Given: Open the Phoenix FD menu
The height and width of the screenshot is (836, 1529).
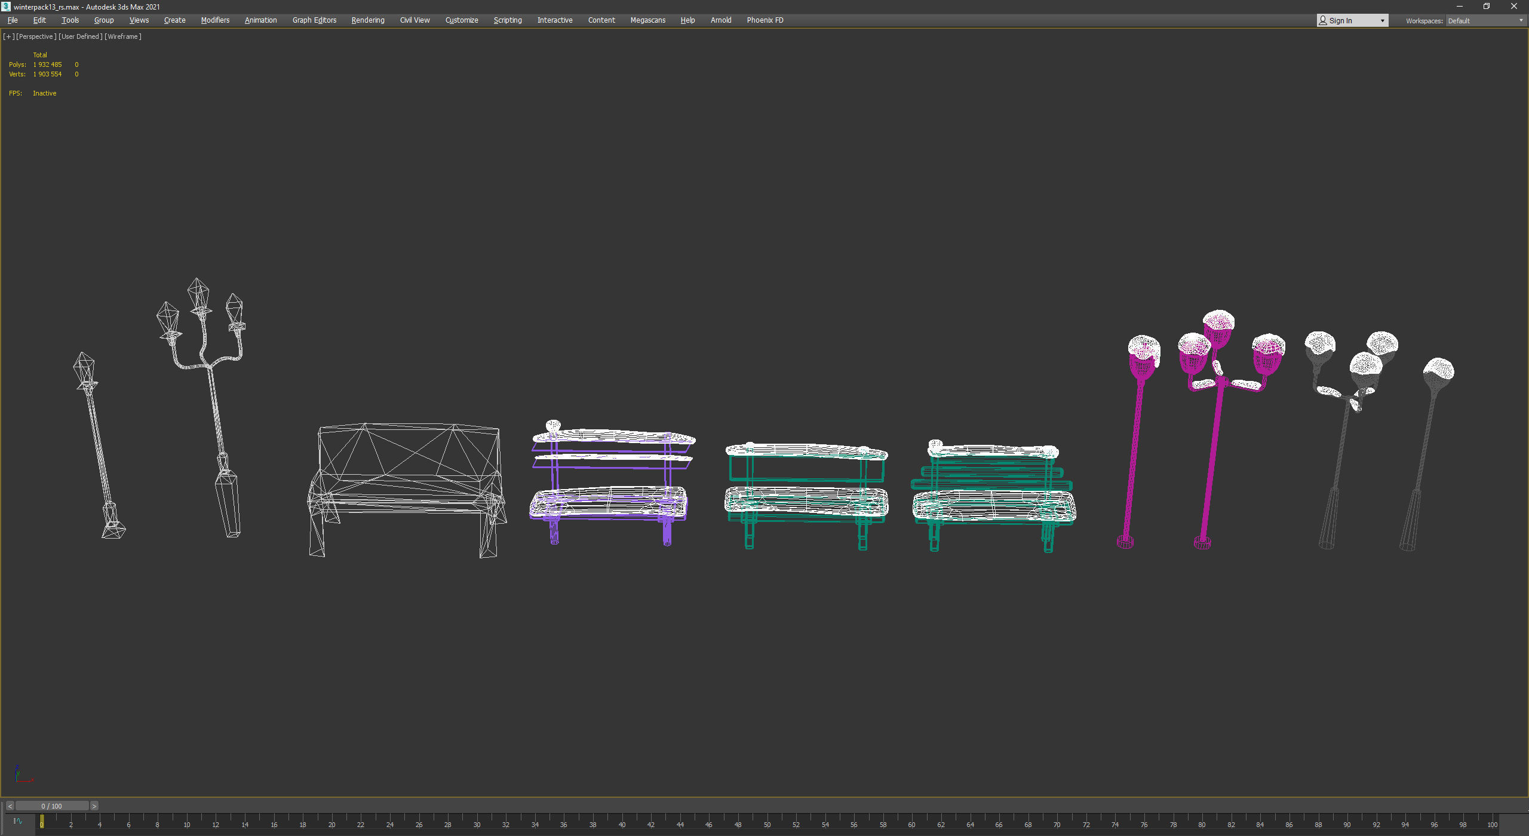Looking at the screenshot, I should click(764, 20).
